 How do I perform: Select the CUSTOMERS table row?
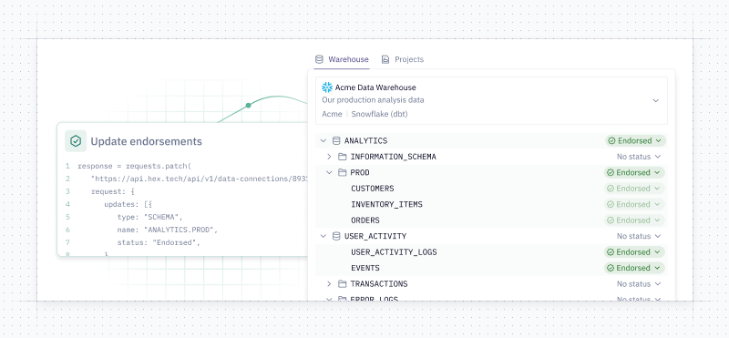pyautogui.click(x=491, y=189)
